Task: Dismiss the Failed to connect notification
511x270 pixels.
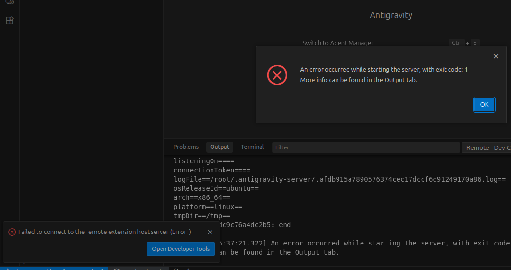Action: point(210,232)
